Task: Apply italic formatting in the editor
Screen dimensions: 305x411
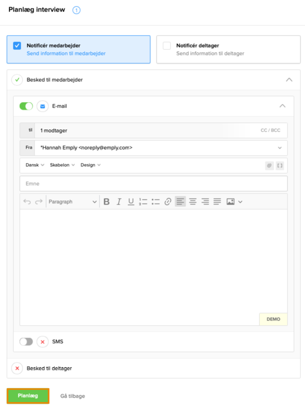Action: pyautogui.click(x=119, y=202)
